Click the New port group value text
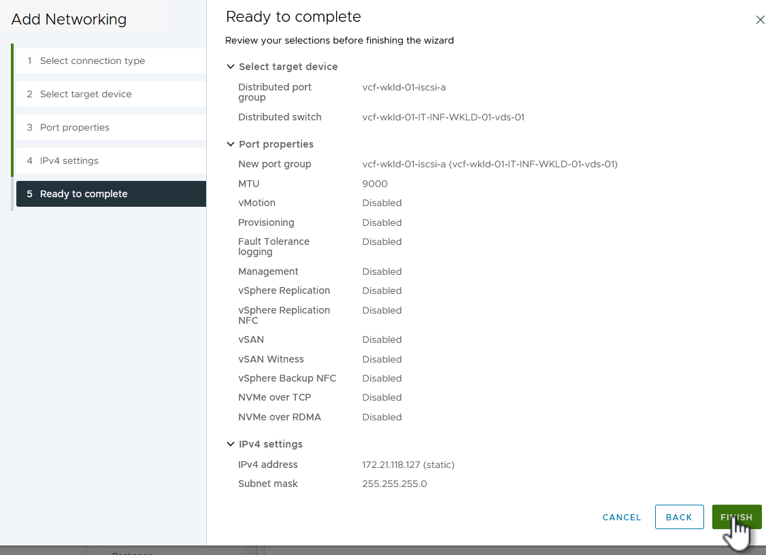This screenshot has width=766, height=555. click(x=490, y=164)
